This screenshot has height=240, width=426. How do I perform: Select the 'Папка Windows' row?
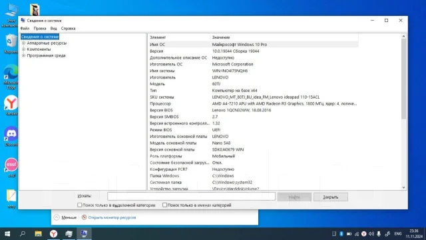pos(253,176)
